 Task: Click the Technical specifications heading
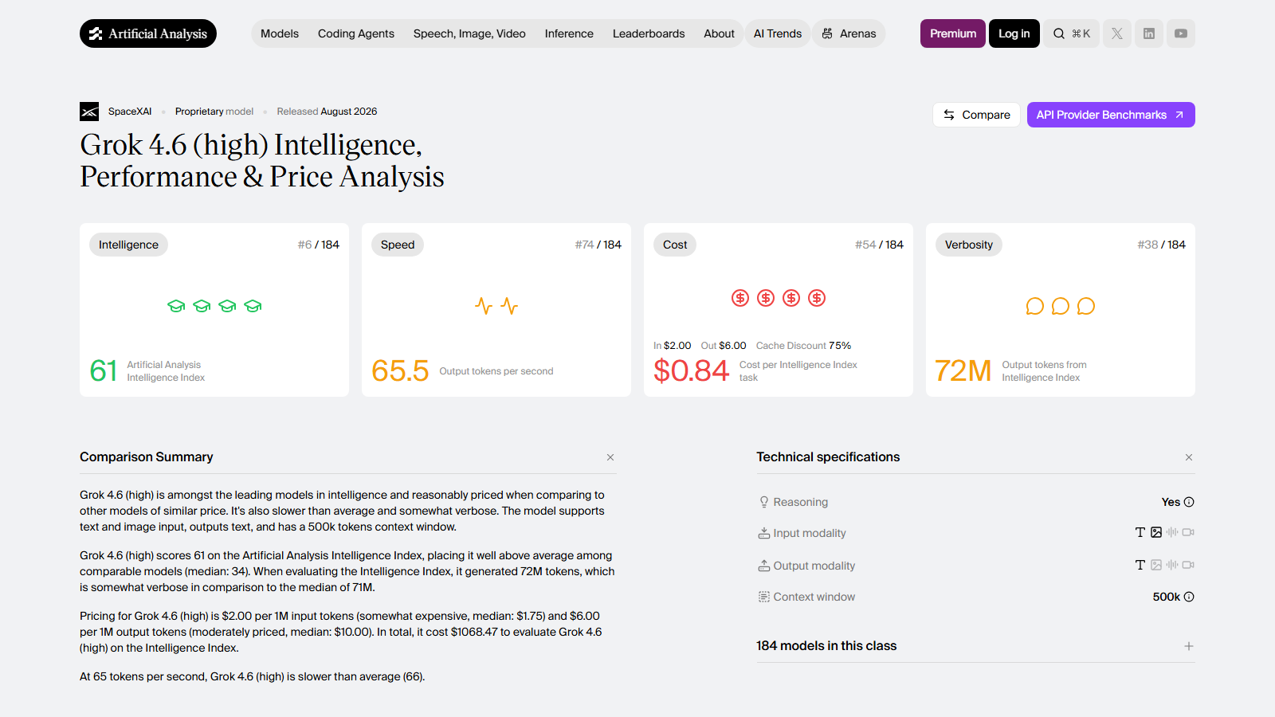(828, 457)
